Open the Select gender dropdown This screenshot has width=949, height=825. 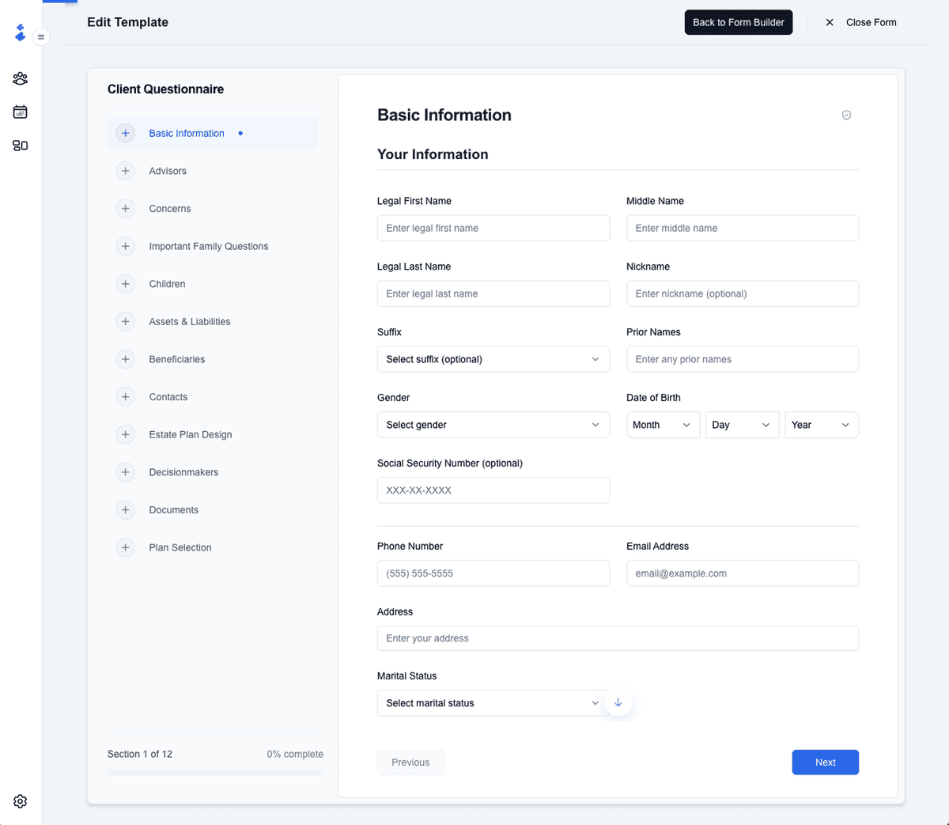coord(493,425)
